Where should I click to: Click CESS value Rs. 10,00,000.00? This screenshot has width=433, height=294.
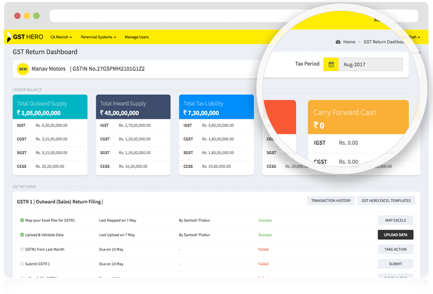click(x=216, y=166)
